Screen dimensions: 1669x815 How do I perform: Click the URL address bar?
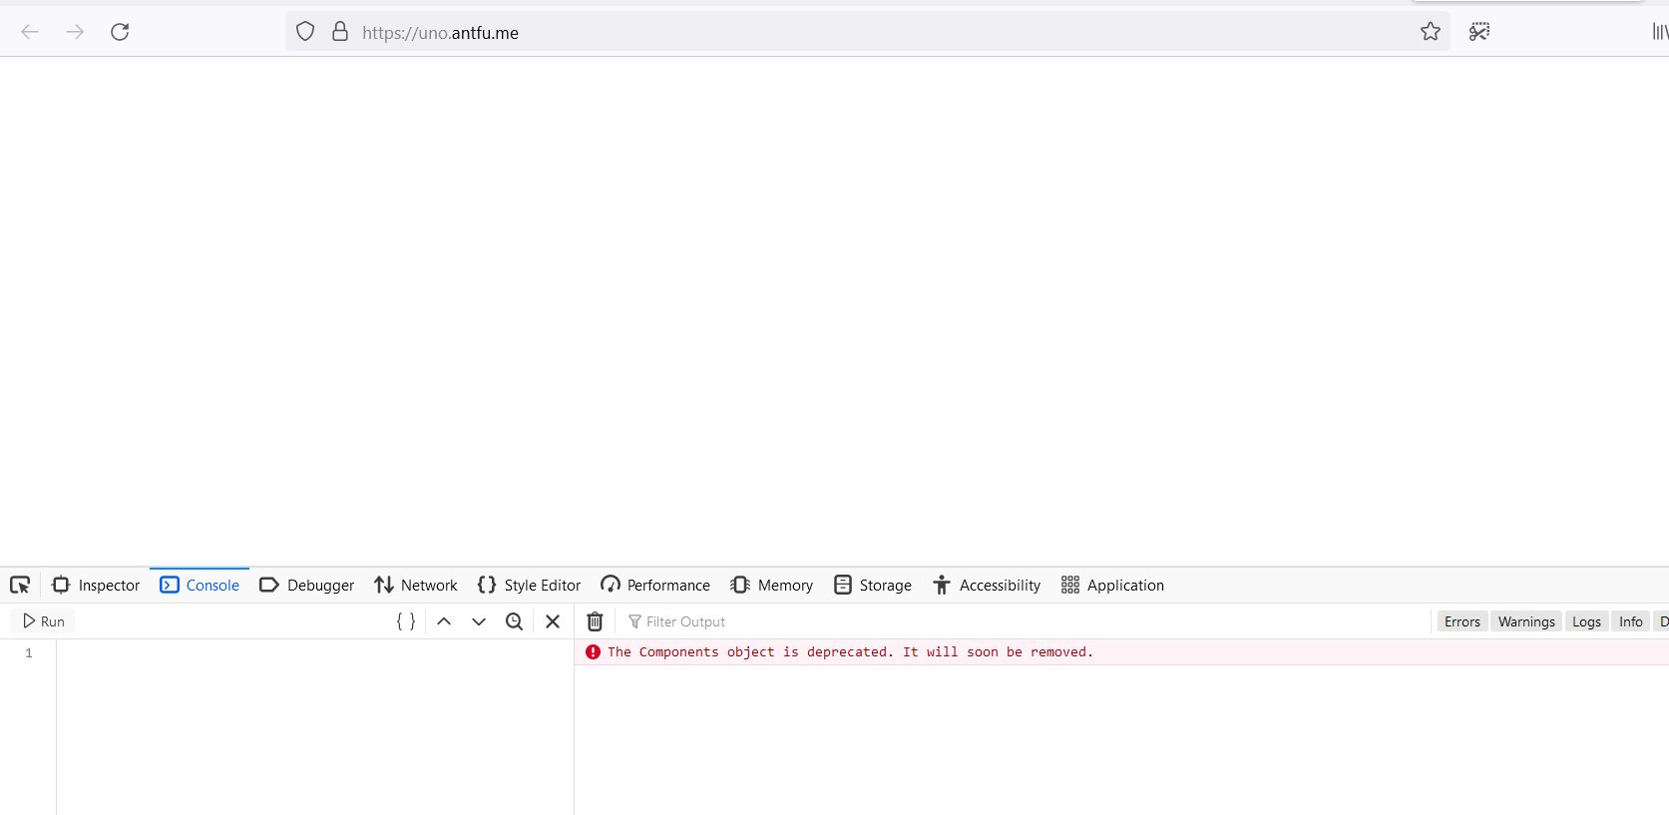(868, 32)
